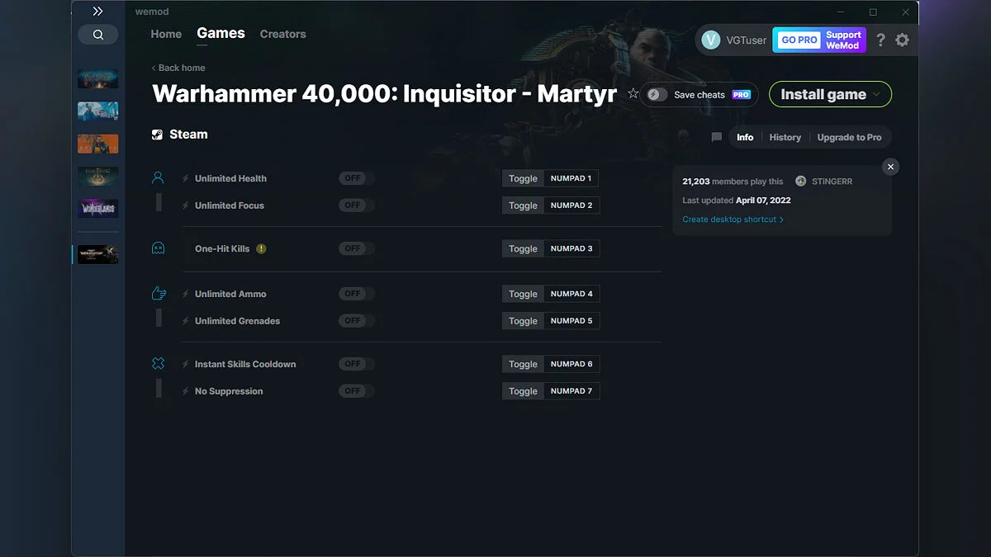Screen dimensions: 991x557
Task: Select the Steam platform icon
Action: [157, 134]
